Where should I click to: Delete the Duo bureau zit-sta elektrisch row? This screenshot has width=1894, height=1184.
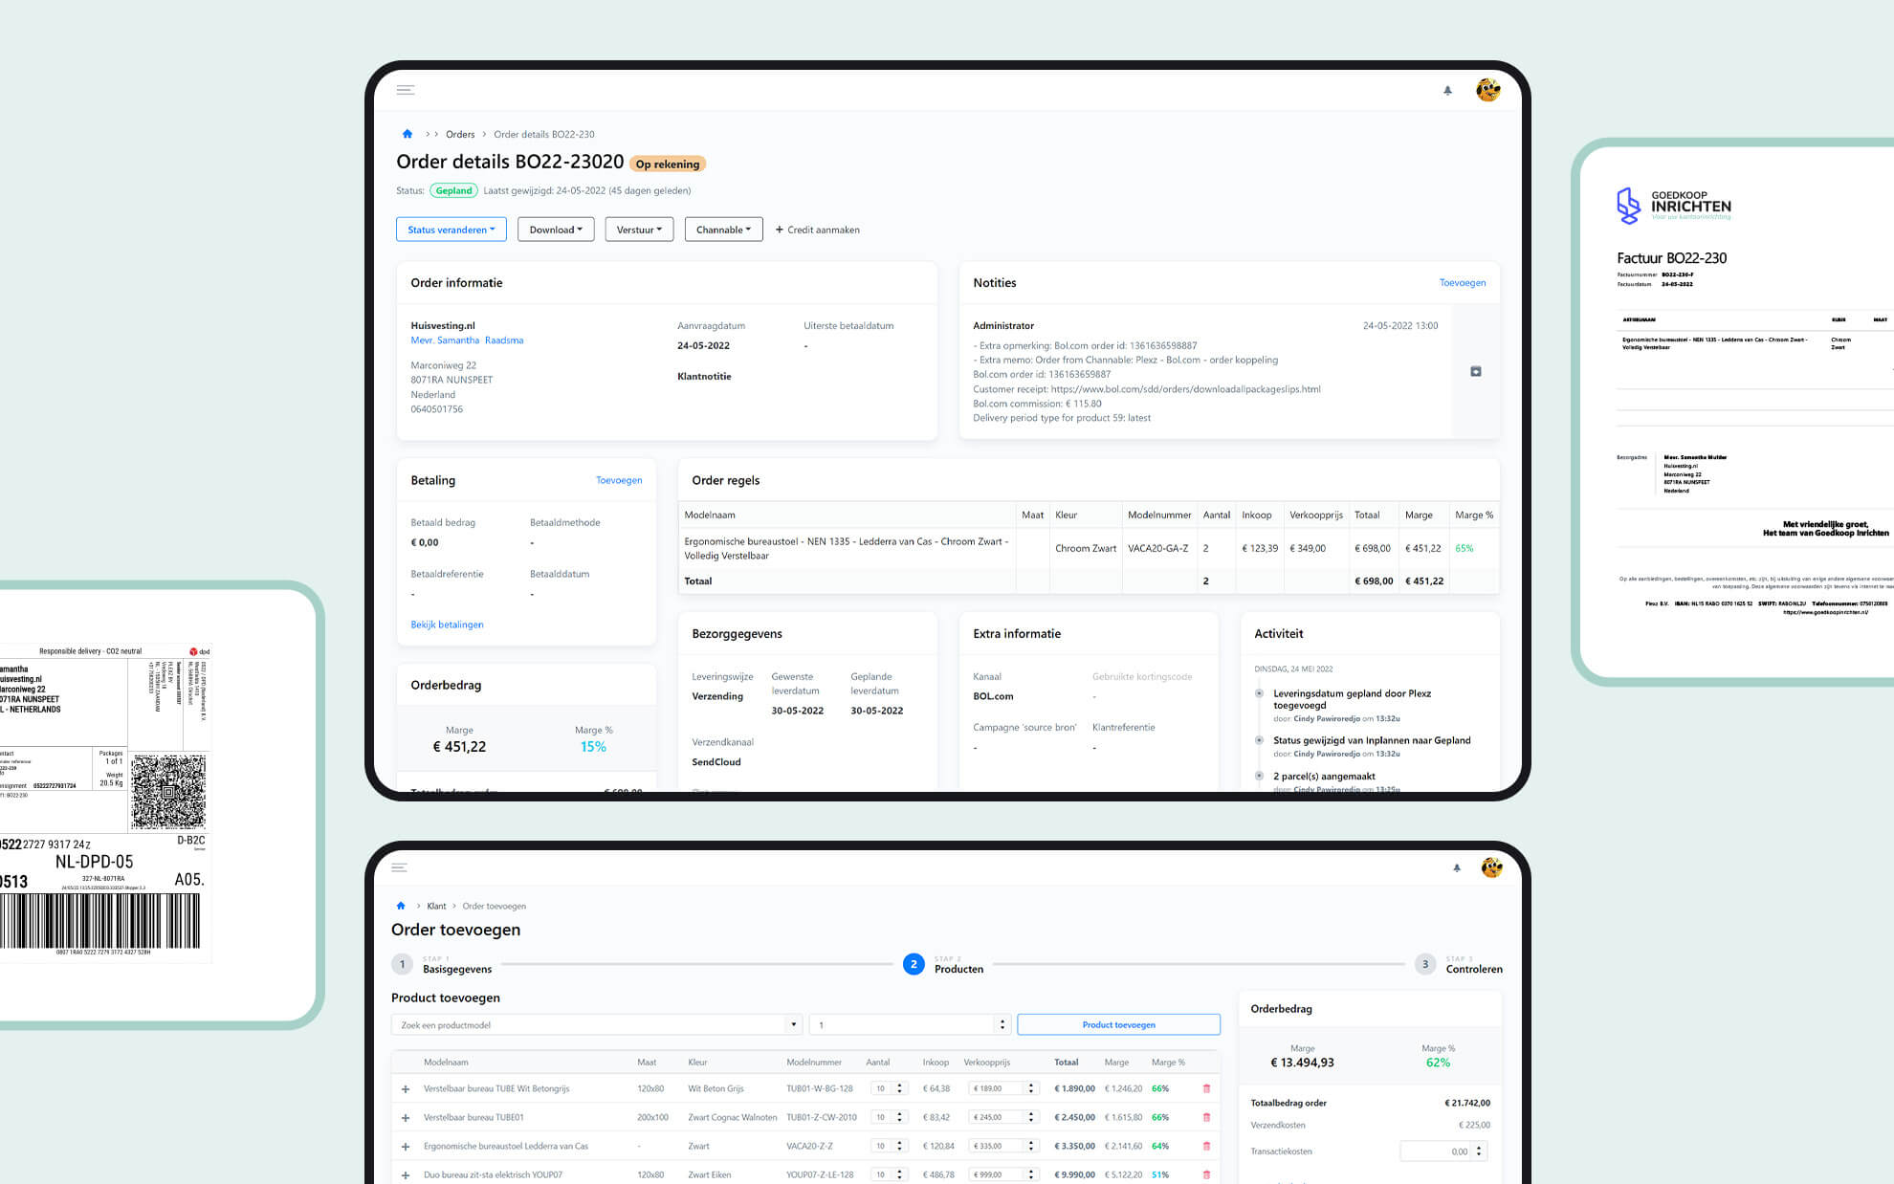tap(1206, 1174)
